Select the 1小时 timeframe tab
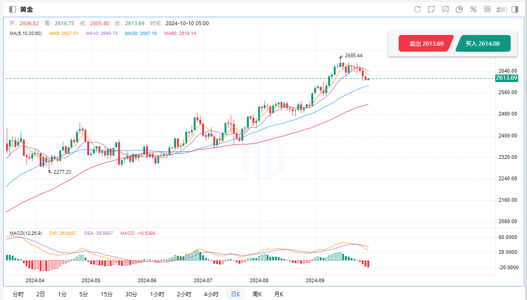The image size is (527, 300). click(x=157, y=294)
